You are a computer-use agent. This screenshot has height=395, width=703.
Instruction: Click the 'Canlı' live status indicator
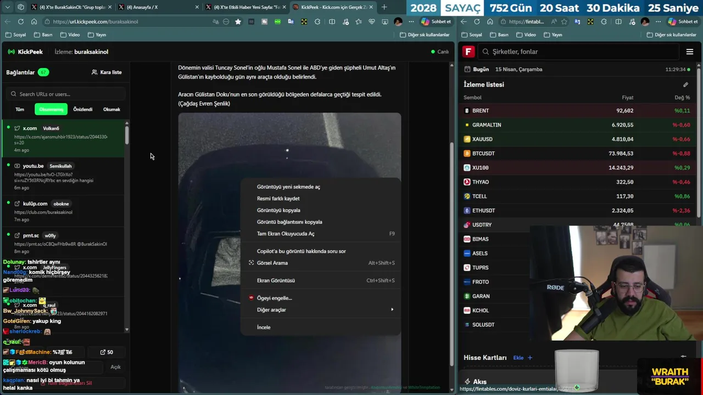point(440,52)
